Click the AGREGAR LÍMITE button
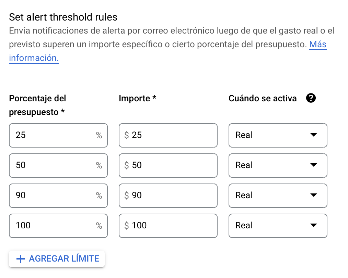 (57, 259)
